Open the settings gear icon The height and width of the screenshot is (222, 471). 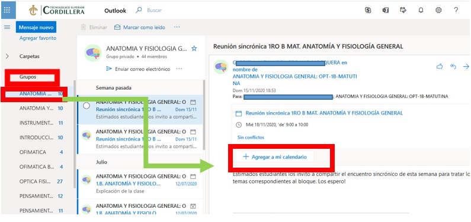click(438, 10)
